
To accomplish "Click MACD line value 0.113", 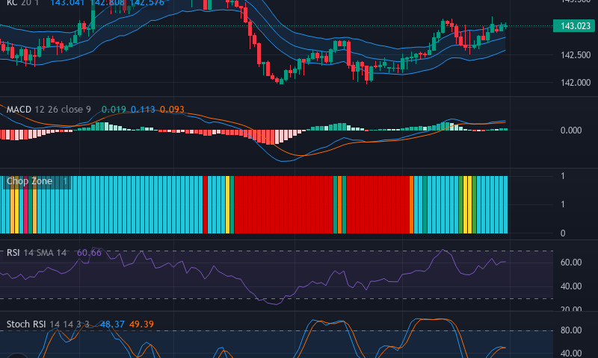I will 143,110.
